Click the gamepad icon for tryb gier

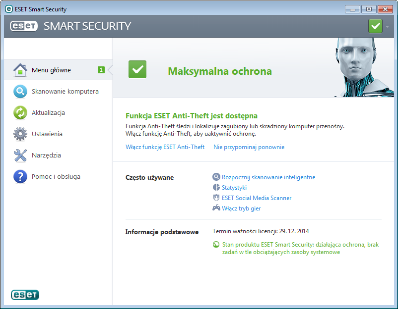(216, 208)
